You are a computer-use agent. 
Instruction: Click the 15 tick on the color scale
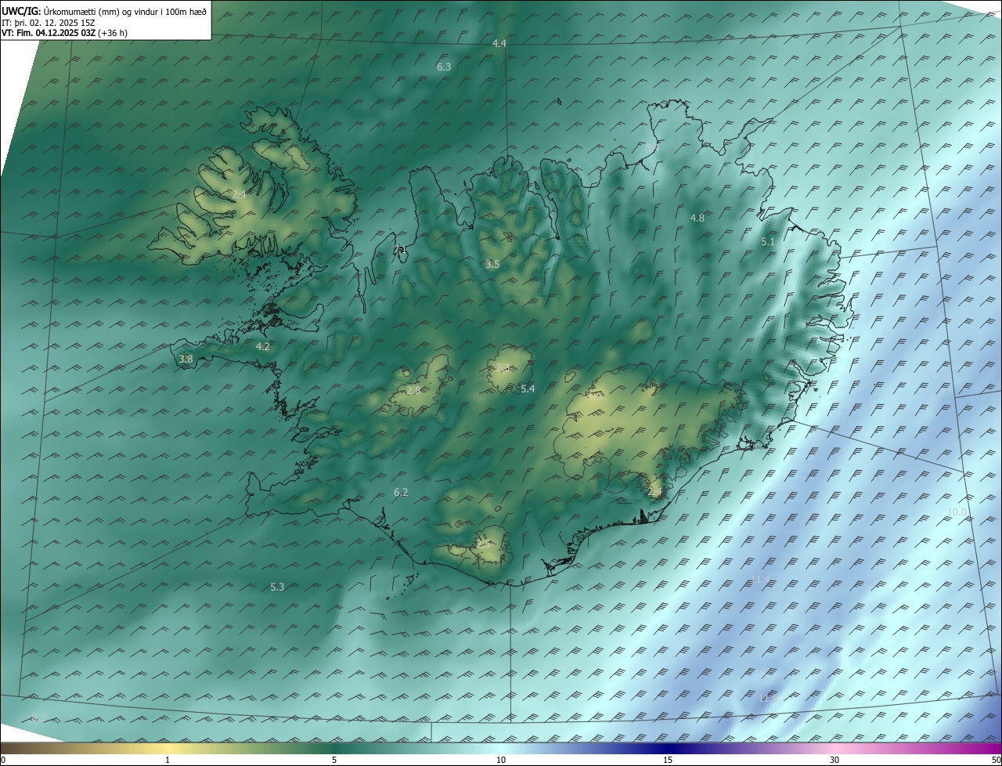point(668,760)
